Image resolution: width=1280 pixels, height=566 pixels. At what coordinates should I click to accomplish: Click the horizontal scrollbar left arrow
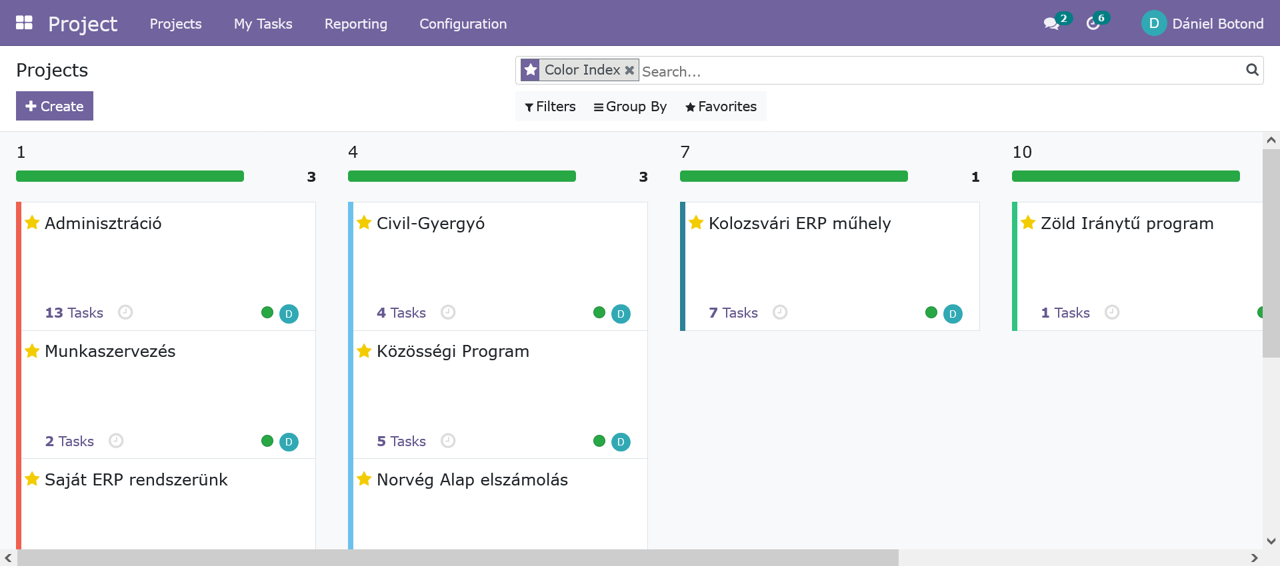[x=8, y=557]
